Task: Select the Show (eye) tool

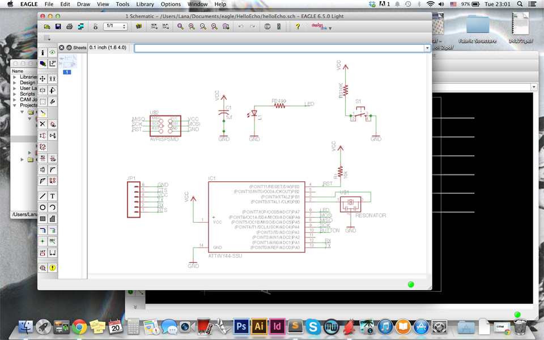Action: [52, 52]
